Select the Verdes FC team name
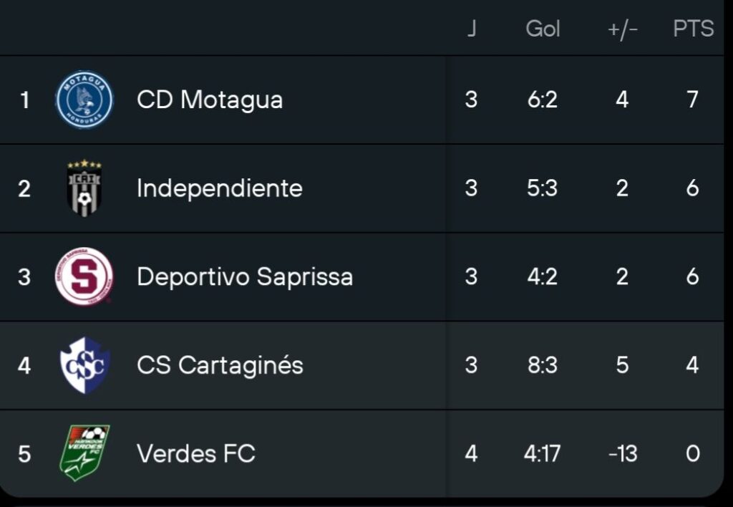 (196, 453)
